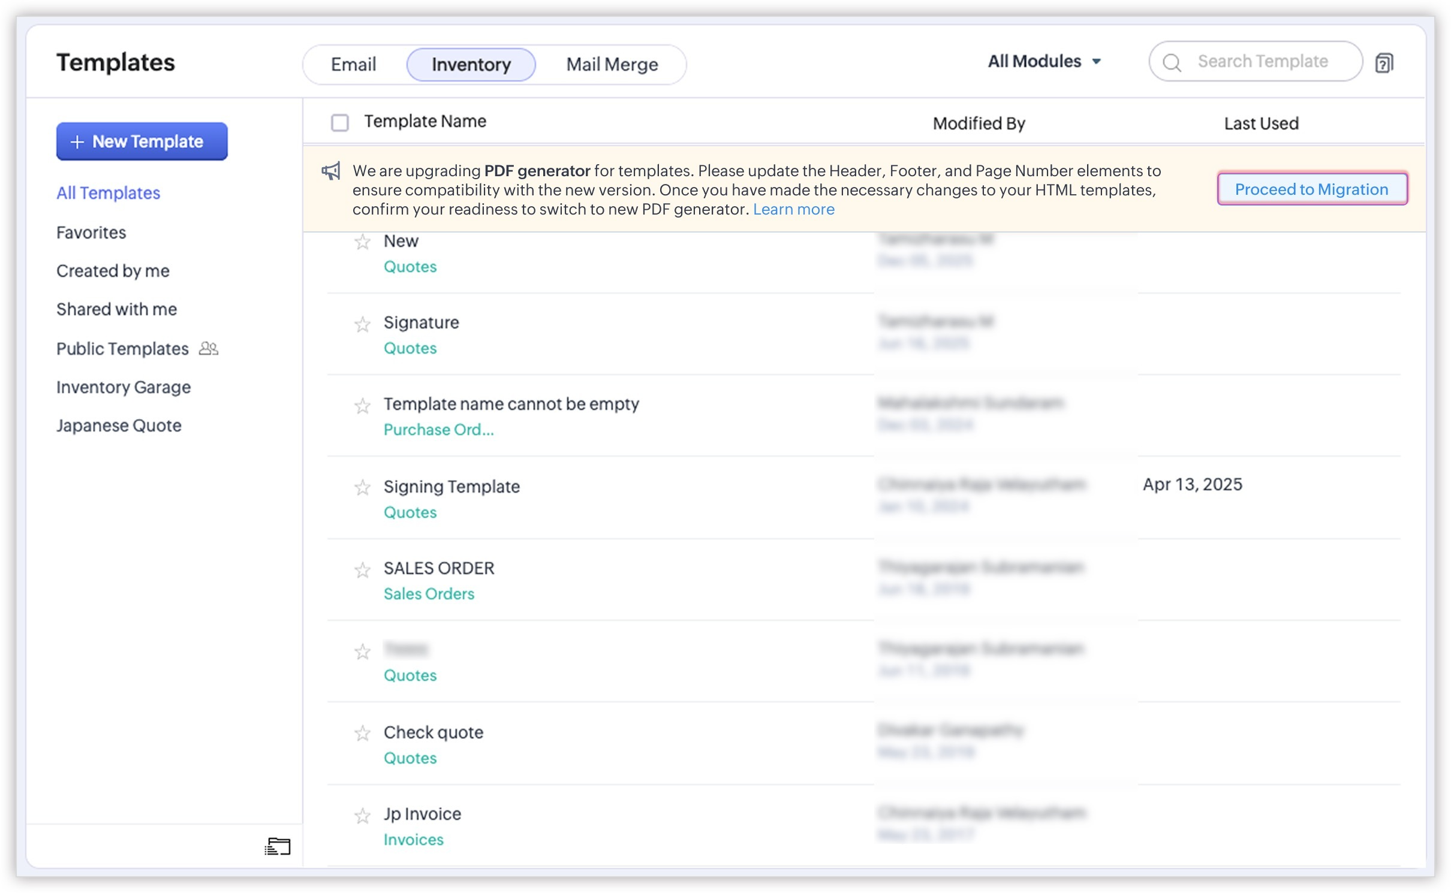Star the Signing Template as favorite
The width and height of the screenshot is (1451, 893).
click(362, 487)
